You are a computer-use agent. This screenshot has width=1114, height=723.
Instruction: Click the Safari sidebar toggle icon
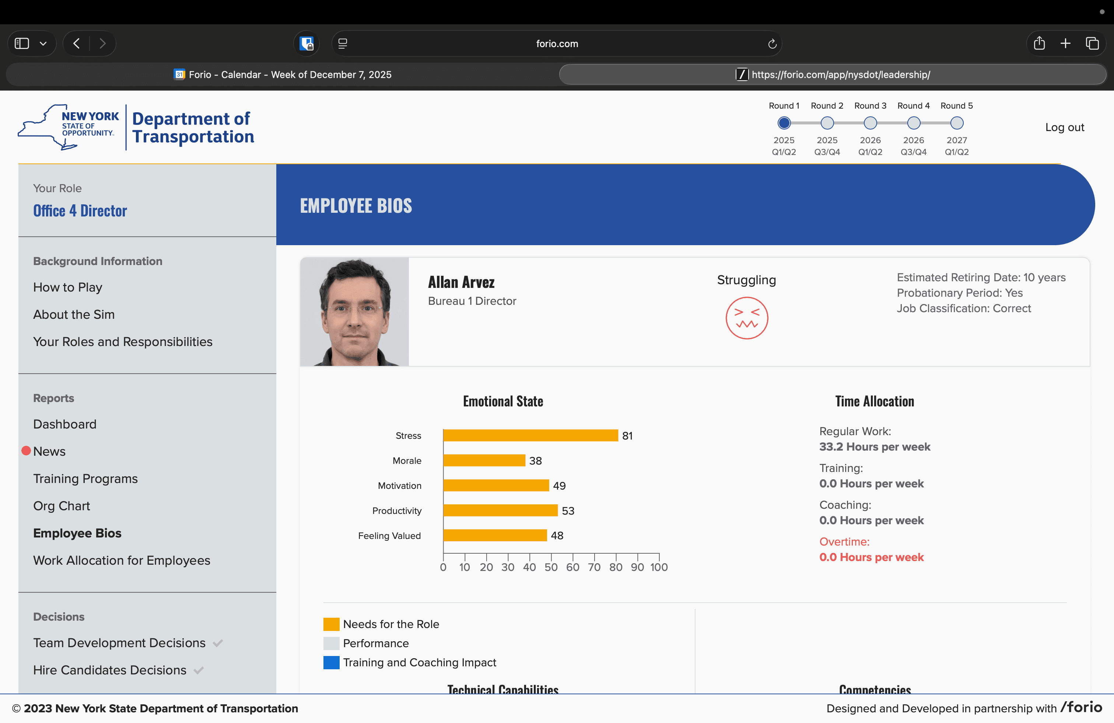pyautogui.click(x=22, y=43)
